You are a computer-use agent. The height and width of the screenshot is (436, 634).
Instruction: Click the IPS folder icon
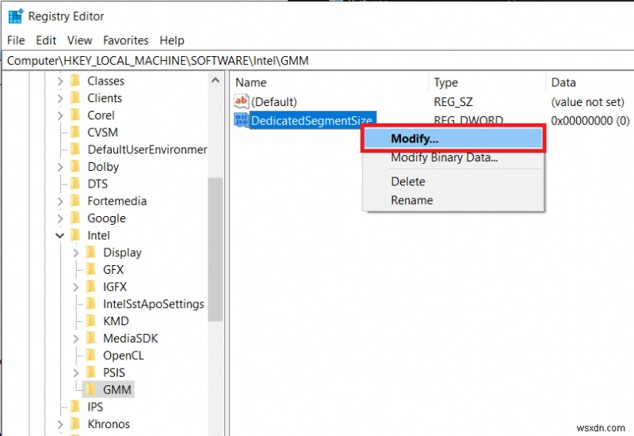tap(75, 407)
